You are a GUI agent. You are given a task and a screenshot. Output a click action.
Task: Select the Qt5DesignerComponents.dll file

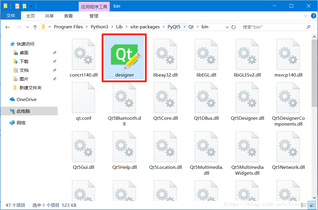tap(288, 104)
